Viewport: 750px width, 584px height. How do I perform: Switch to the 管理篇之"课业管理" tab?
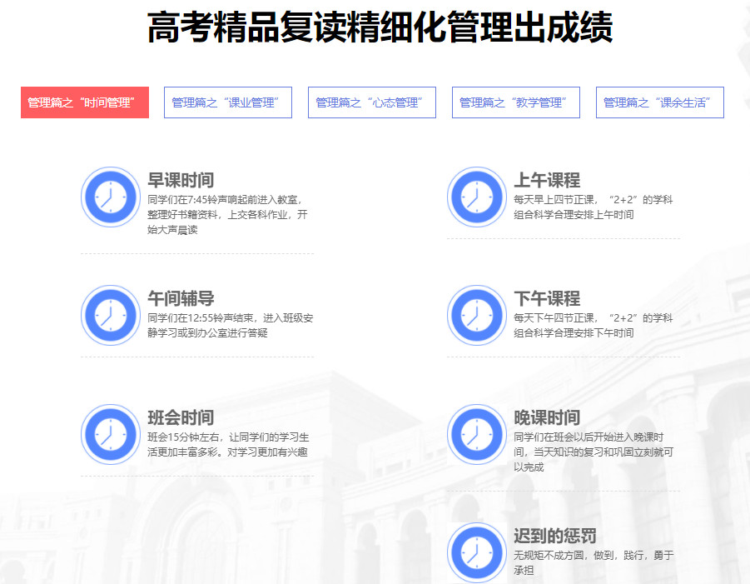coord(226,102)
